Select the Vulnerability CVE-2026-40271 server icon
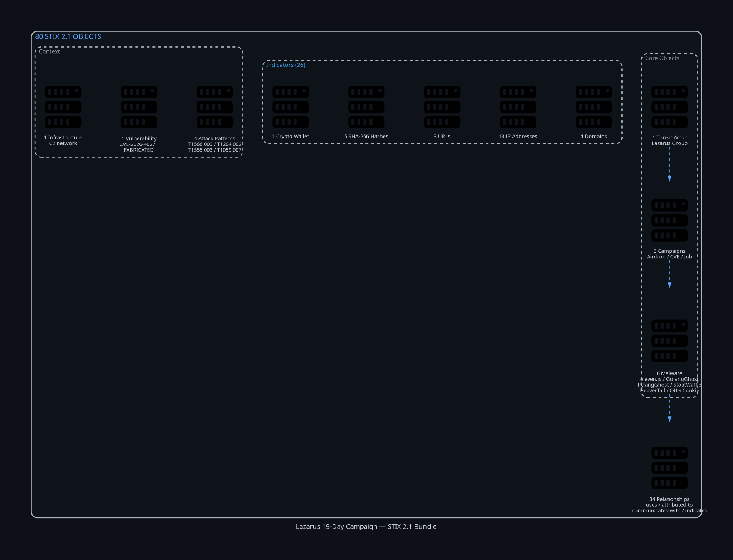 point(139,107)
